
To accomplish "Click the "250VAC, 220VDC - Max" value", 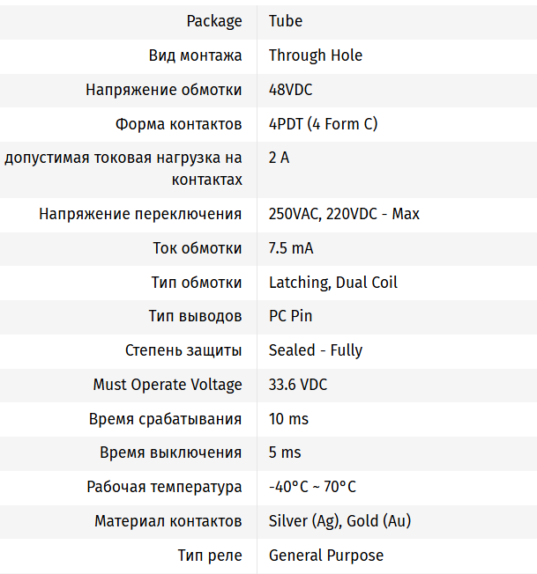I will (x=344, y=214).
